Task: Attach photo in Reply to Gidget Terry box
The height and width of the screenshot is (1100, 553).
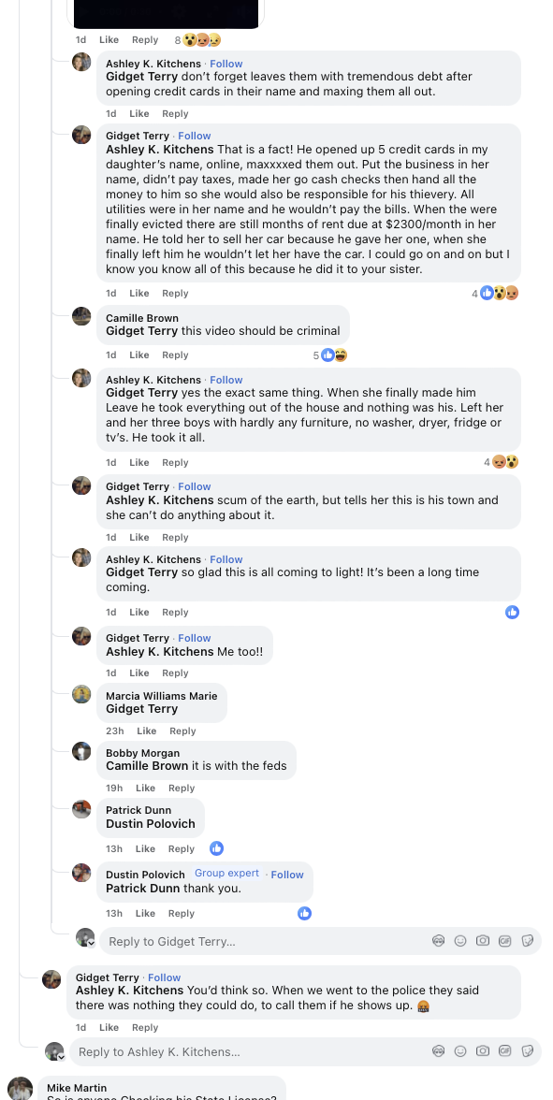Action: [x=483, y=941]
